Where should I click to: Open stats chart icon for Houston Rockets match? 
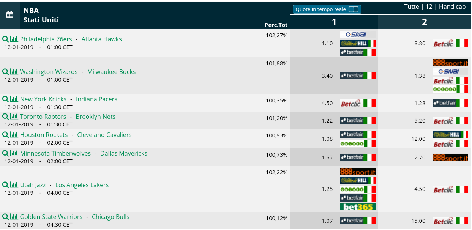pos(14,134)
